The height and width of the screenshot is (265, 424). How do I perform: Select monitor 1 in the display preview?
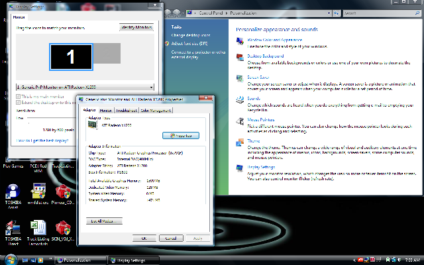tap(70, 57)
